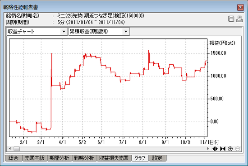Click the horizontal scrollbar thumb
The width and height of the screenshot is (248, 166).
coord(17,149)
